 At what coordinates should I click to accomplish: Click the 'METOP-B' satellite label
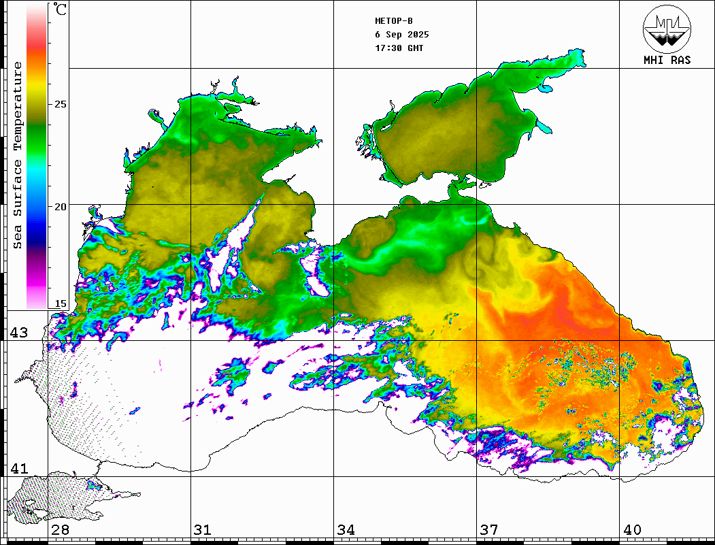tap(393, 21)
